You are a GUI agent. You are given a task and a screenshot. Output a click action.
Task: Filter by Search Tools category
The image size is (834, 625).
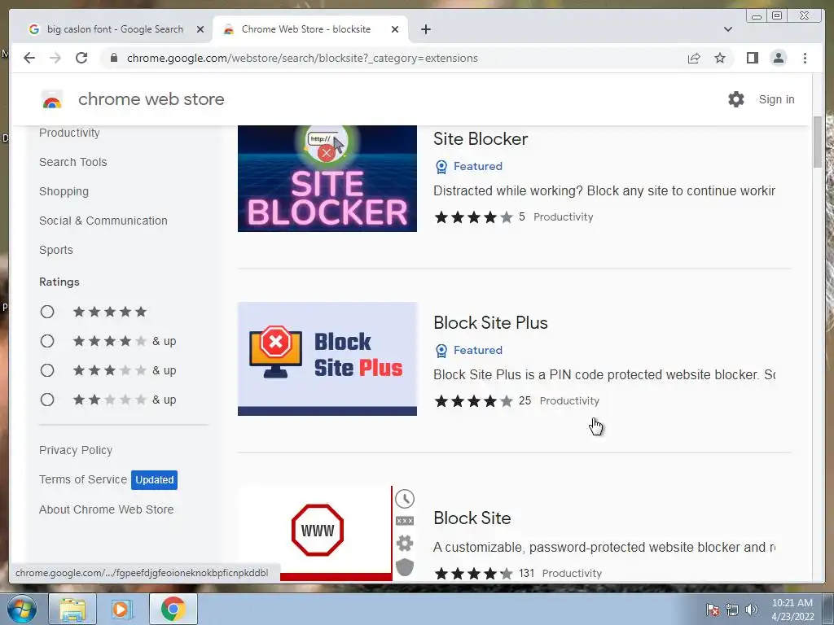(x=72, y=162)
